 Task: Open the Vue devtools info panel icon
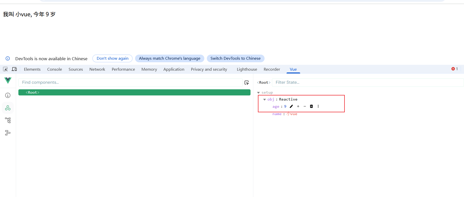click(8, 95)
